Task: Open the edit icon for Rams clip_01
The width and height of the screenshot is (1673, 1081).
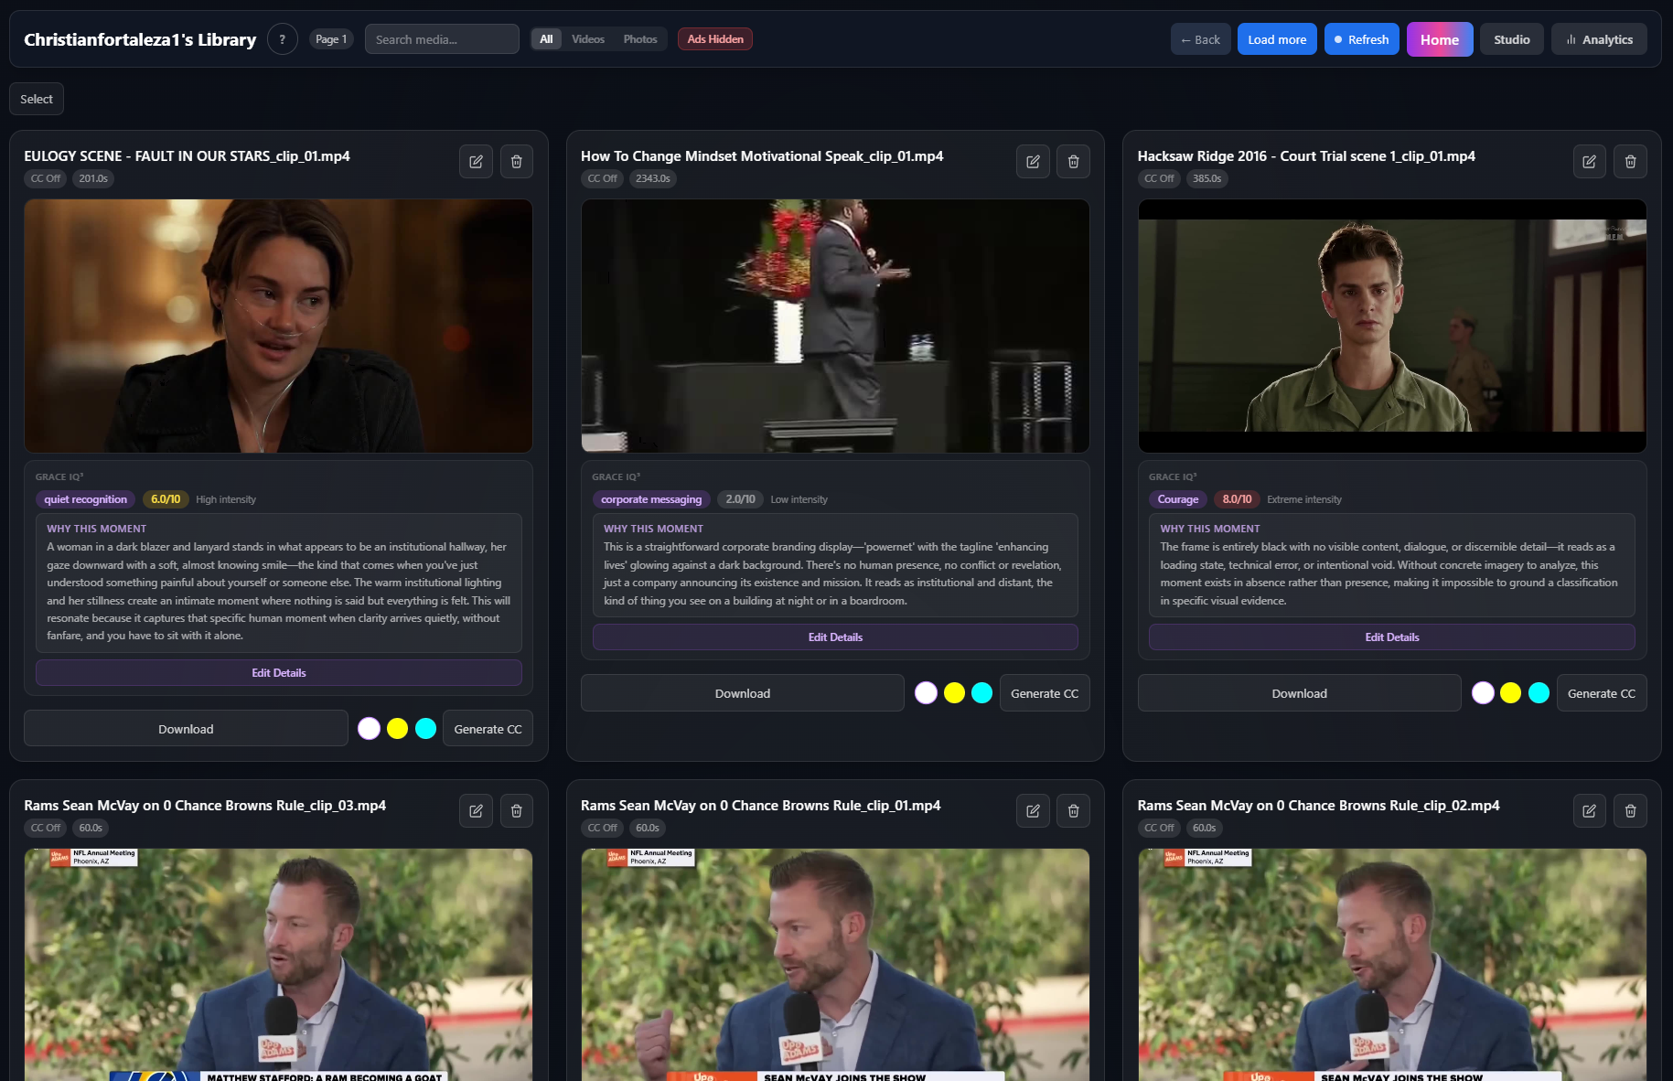Action: coord(1033,810)
